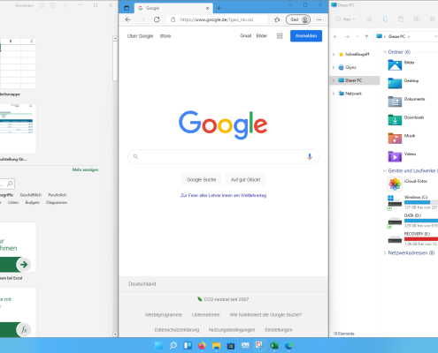Screen dimensions: 438x353
Task: Select the Google browser tab
Action: pyautogui.click(x=173, y=8)
